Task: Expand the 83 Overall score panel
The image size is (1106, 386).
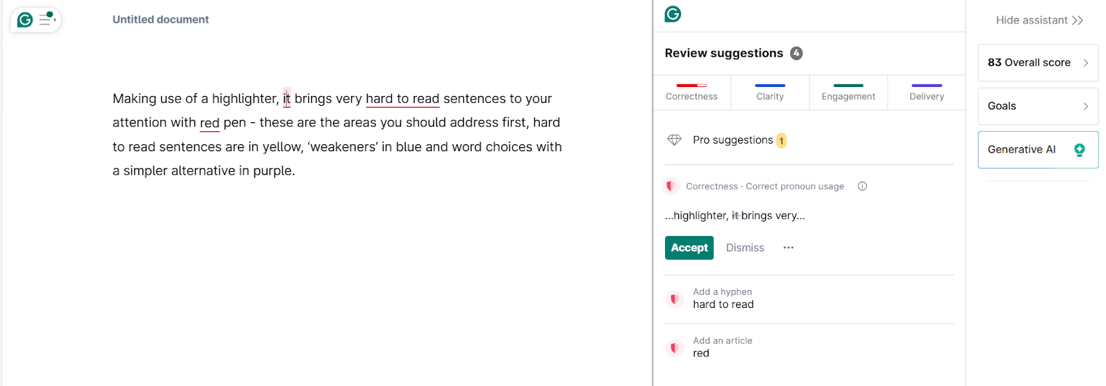Action: [x=1038, y=63]
